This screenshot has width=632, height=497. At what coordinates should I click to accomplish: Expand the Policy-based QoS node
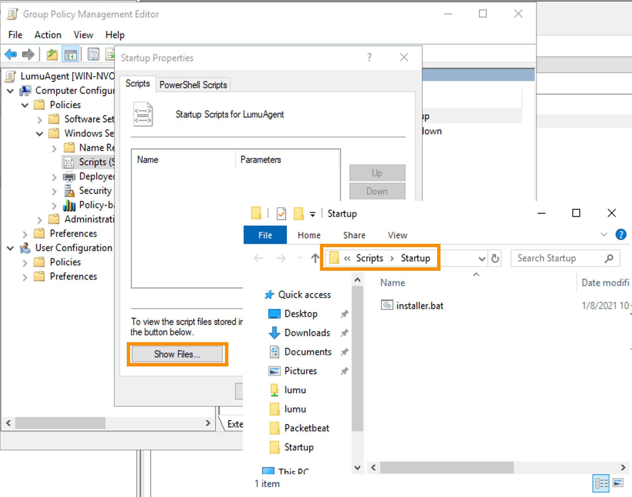[54, 206]
